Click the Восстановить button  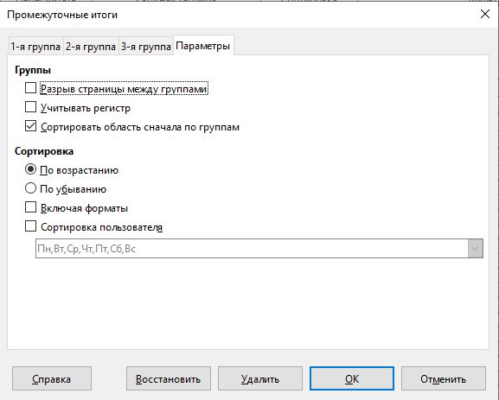(169, 378)
